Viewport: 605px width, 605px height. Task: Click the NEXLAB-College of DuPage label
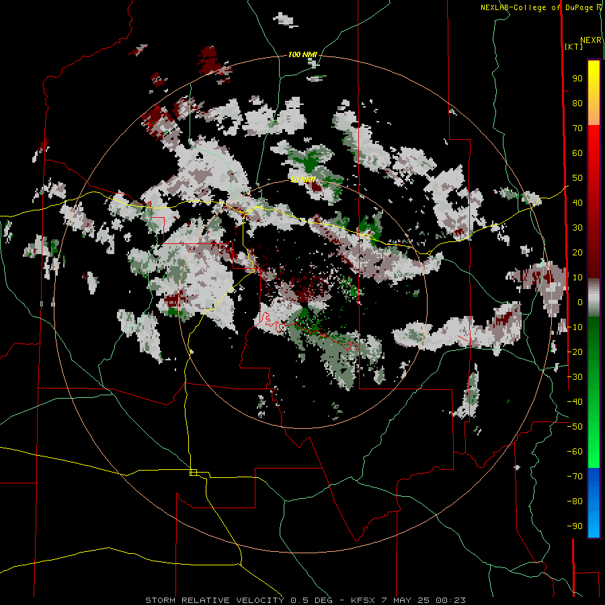click(541, 7)
